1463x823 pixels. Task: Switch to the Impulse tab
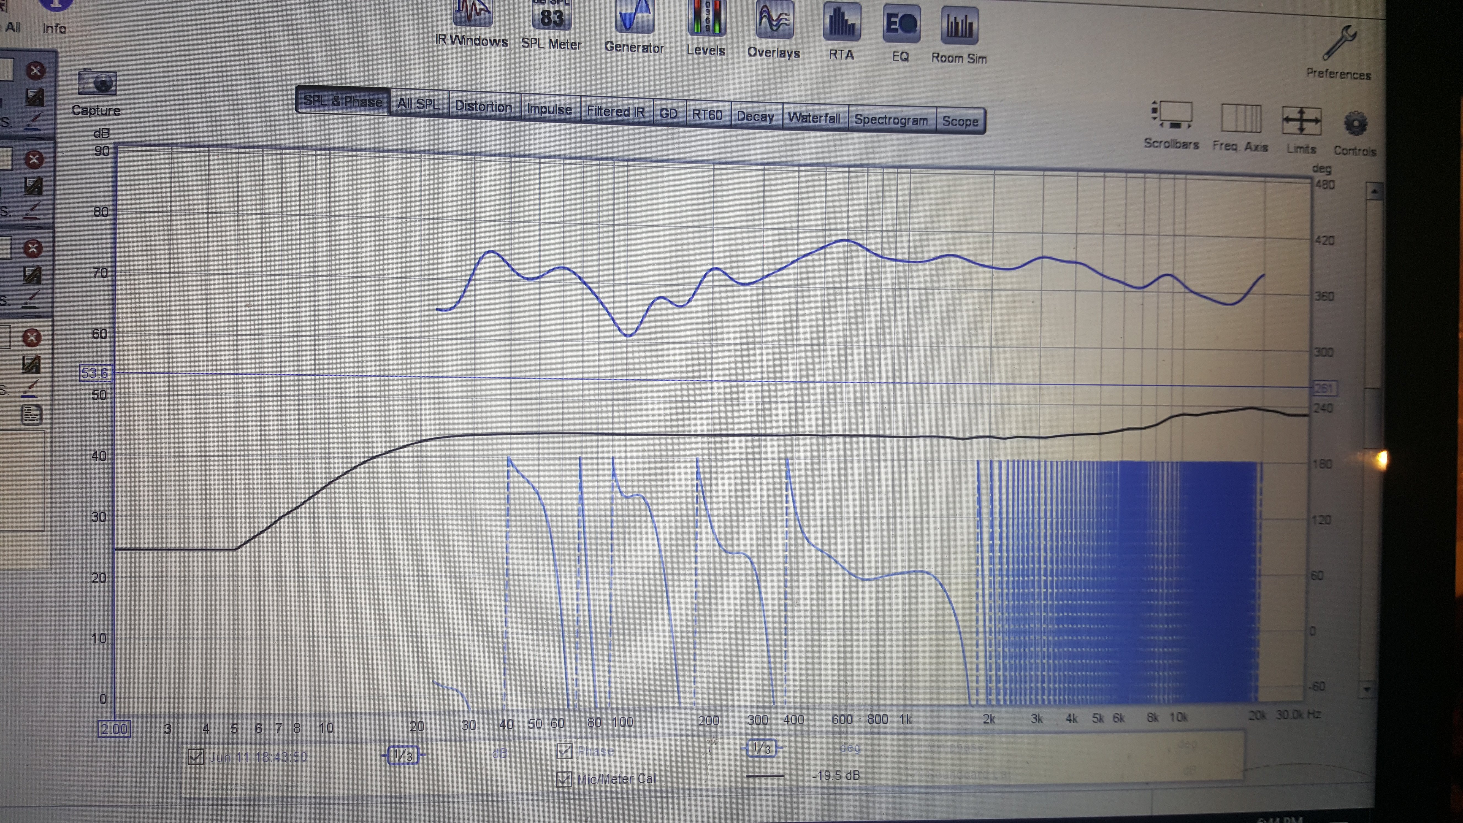(x=549, y=109)
